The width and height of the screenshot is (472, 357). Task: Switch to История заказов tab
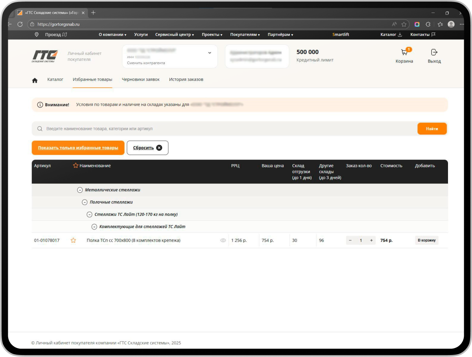(x=186, y=79)
